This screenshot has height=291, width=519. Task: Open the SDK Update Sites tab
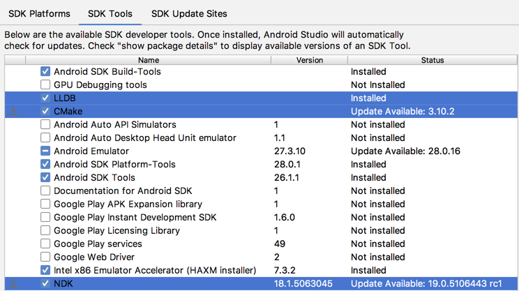[x=189, y=13]
